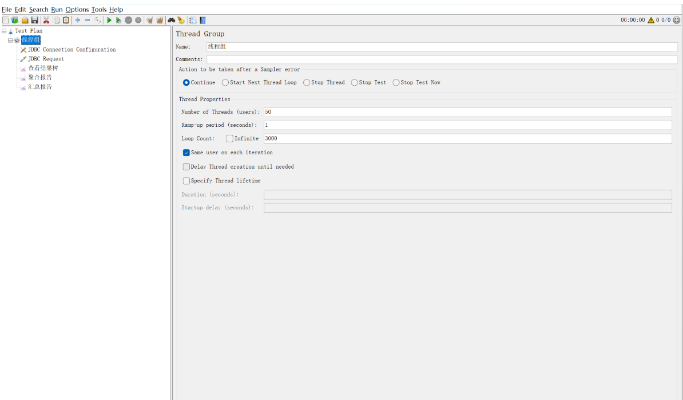Click the 0/0 active threads counter

click(666, 20)
